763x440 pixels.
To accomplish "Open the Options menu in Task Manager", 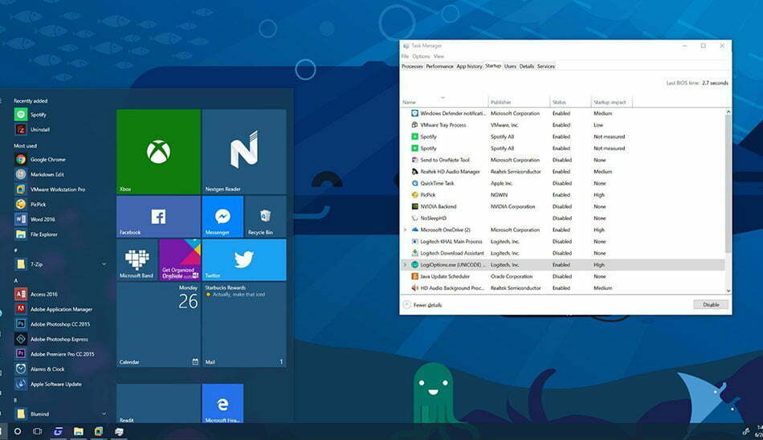I will click(x=421, y=56).
